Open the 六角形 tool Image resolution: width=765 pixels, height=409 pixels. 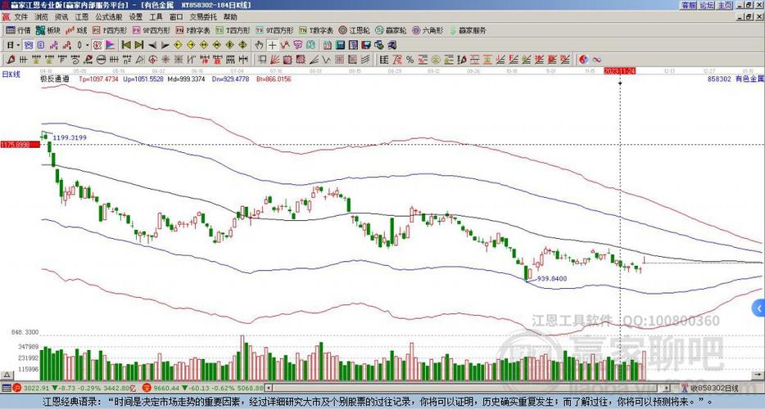pos(428,30)
